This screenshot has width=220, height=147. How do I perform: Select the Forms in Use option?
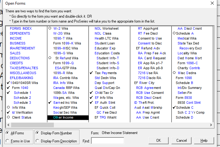click(x=8, y=141)
